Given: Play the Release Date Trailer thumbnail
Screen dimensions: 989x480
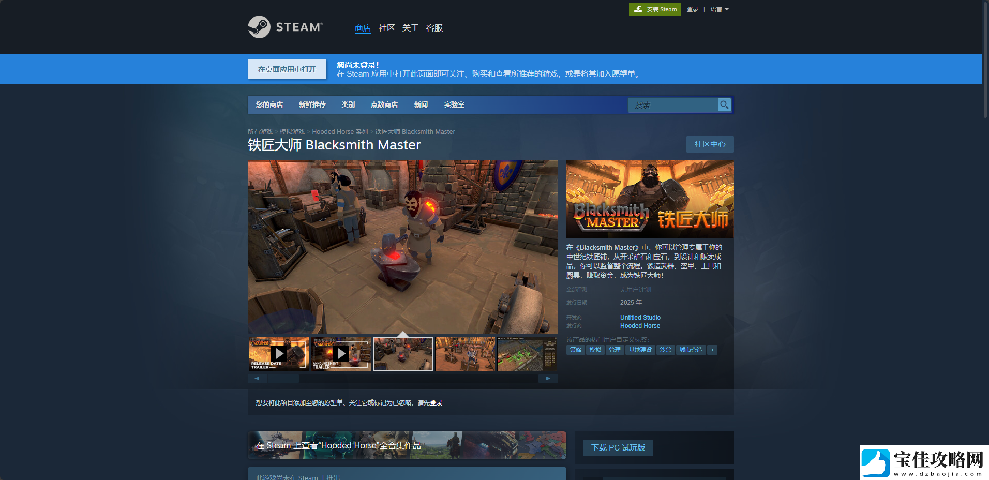Looking at the screenshot, I should 279,354.
